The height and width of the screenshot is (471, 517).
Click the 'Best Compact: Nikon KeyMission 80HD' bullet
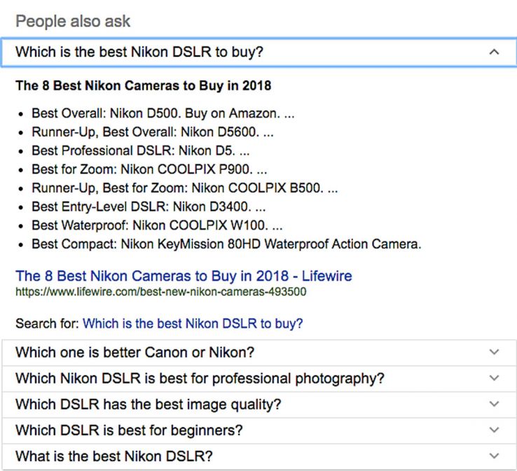point(226,244)
